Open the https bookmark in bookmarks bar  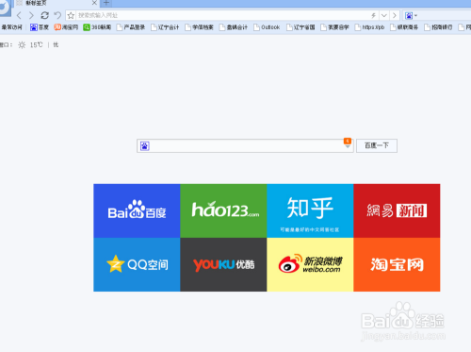[x=370, y=27]
